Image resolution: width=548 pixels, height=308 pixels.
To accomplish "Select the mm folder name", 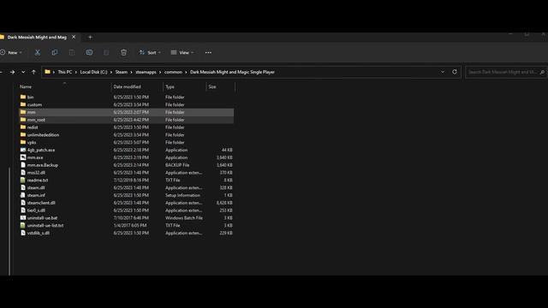I will (x=31, y=112).
